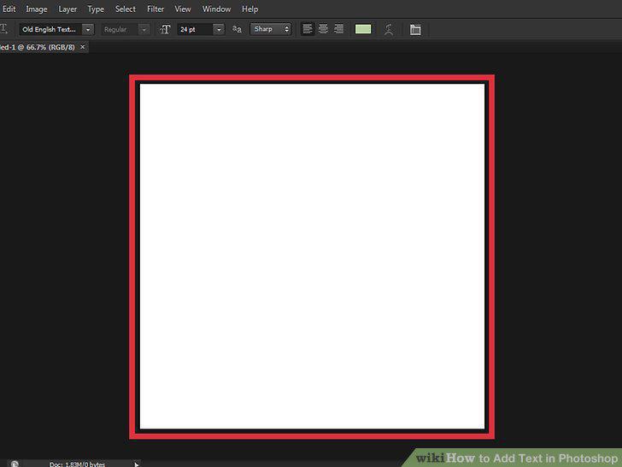Click the status bar icon at bottom left
Viewport: 622px width, 467px height.
click(x=15, y=464)
